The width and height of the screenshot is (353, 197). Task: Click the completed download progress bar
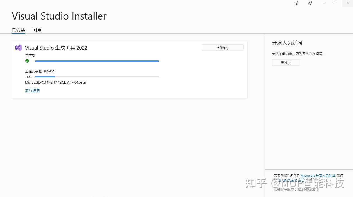tap(97, 61)
